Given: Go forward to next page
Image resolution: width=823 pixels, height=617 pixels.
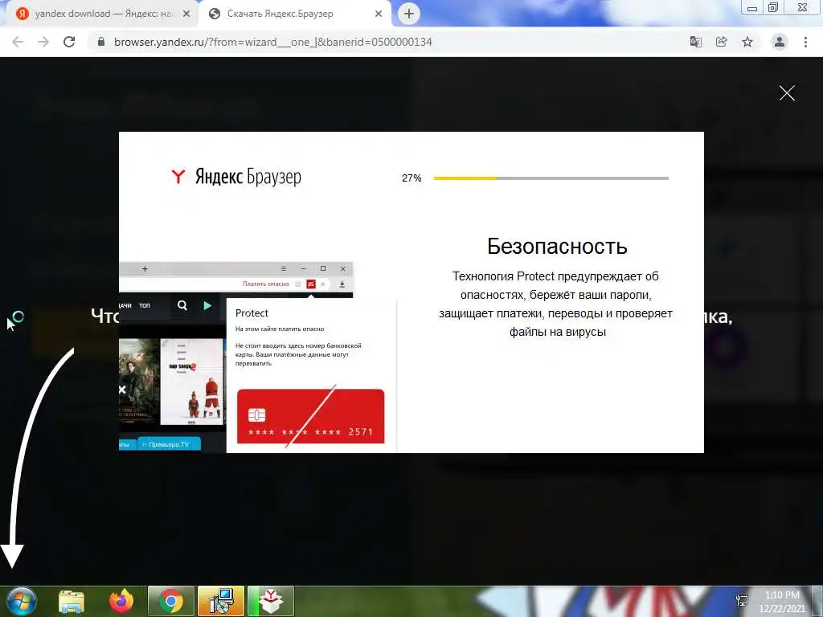Looking at the screenshot, I should pos(43,42).
